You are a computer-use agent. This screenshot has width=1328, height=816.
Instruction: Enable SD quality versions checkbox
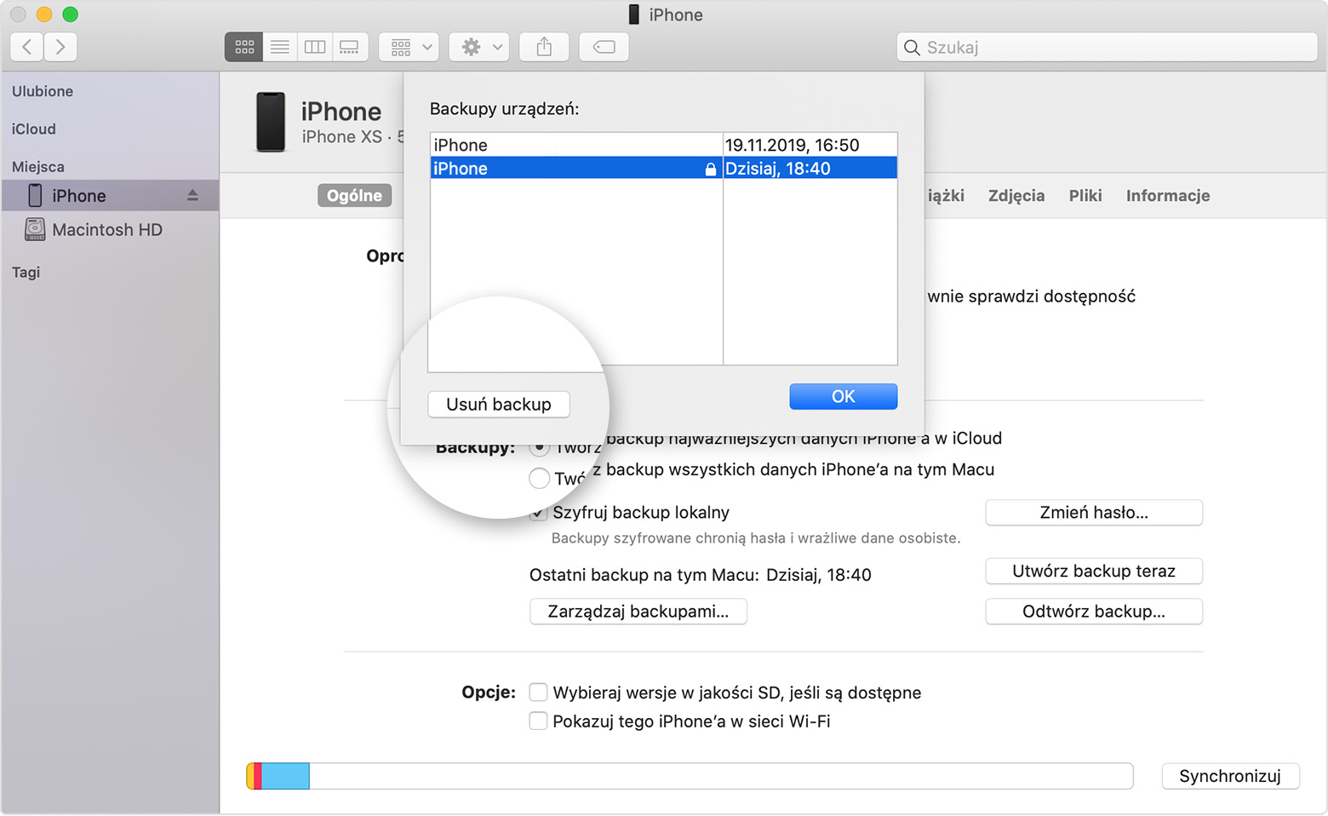[x=538, y=692]
